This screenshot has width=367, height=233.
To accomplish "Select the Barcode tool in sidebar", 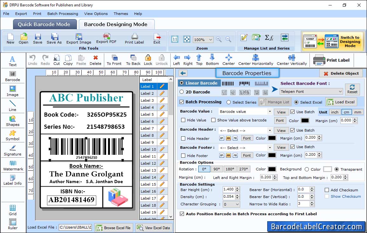I will (13, 76).
